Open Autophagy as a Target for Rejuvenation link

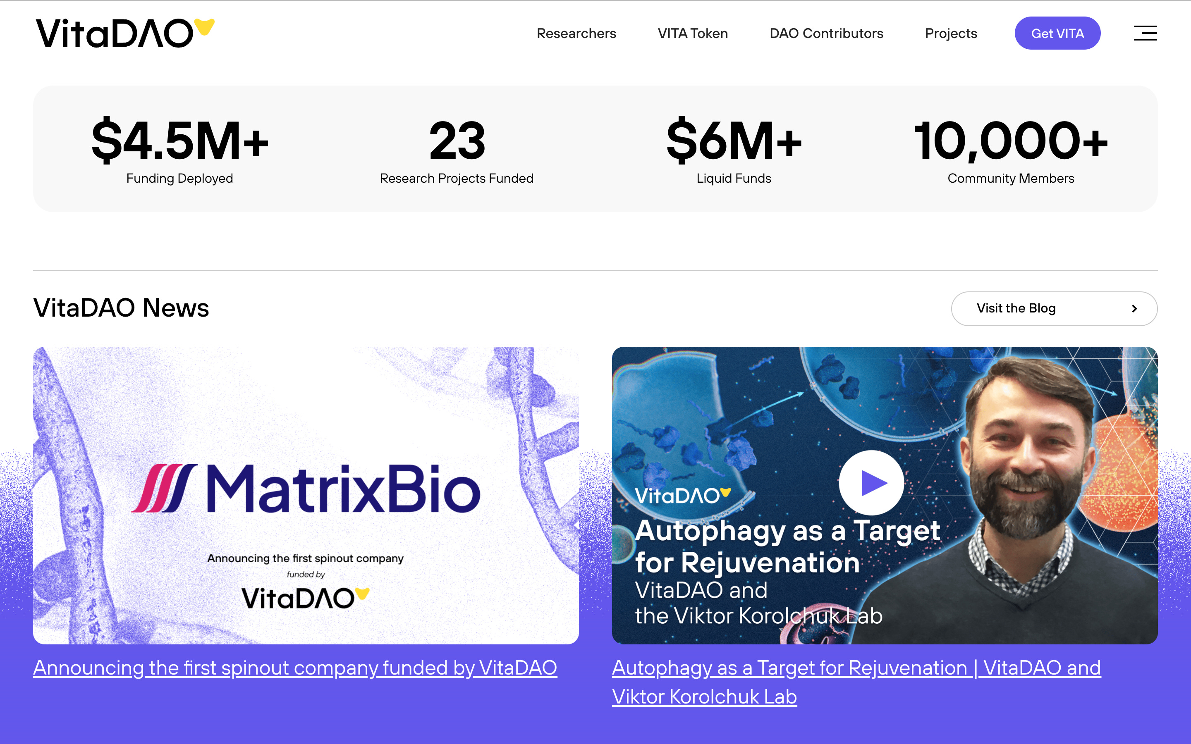coord(856,682)
